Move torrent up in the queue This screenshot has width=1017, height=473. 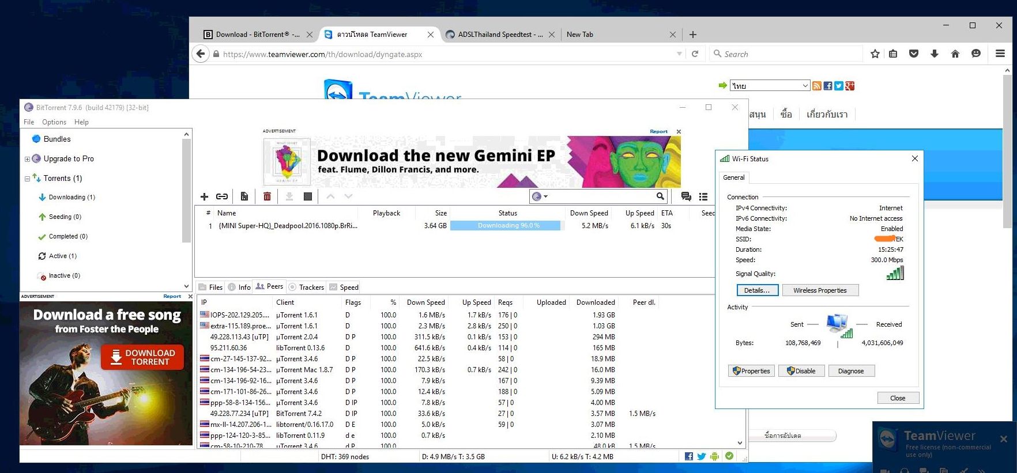330,196
